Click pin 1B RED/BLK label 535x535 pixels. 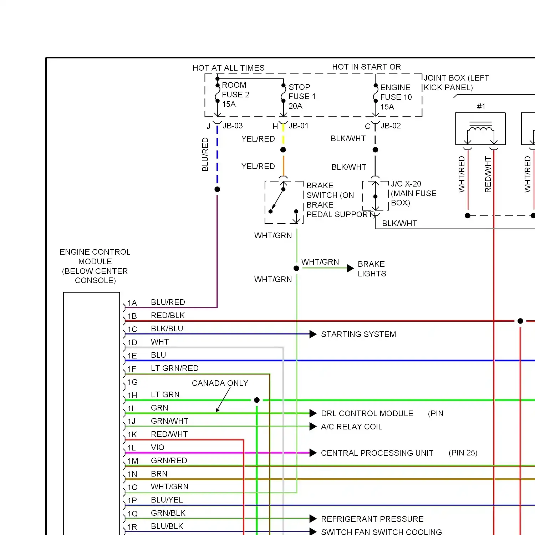point(168,315)
